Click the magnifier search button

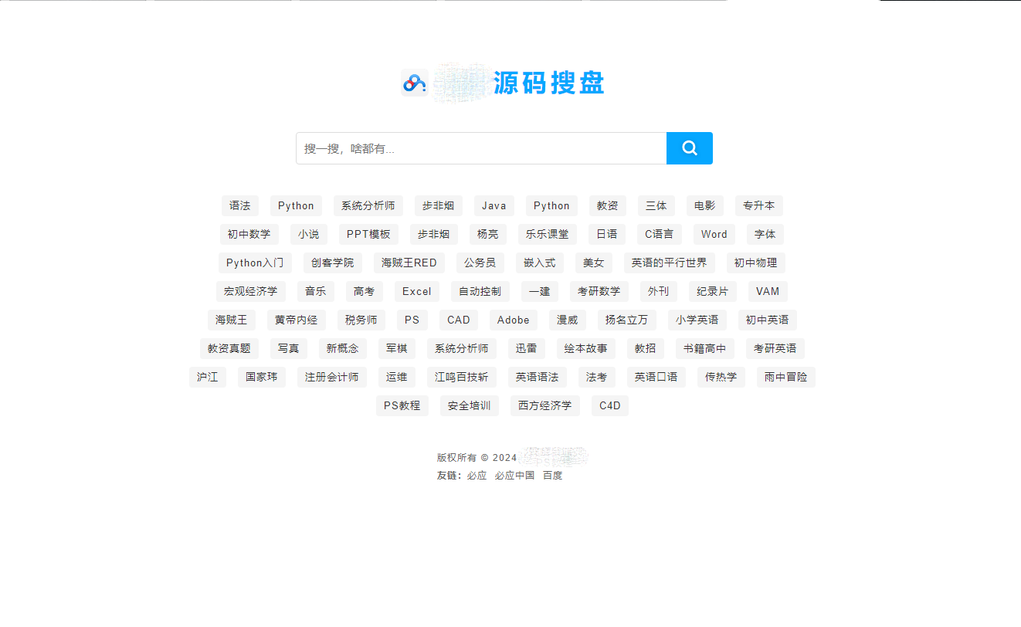689,148
